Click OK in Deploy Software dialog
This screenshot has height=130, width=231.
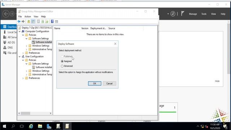pos(95,83)
